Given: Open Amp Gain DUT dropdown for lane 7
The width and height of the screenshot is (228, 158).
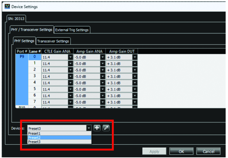Looking at the screenshot, I should click(135, 102).
